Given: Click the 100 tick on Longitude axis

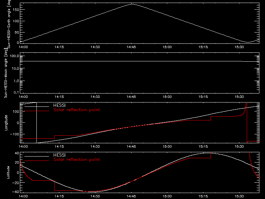Looking at the screenshot, I should pos(16,111).
